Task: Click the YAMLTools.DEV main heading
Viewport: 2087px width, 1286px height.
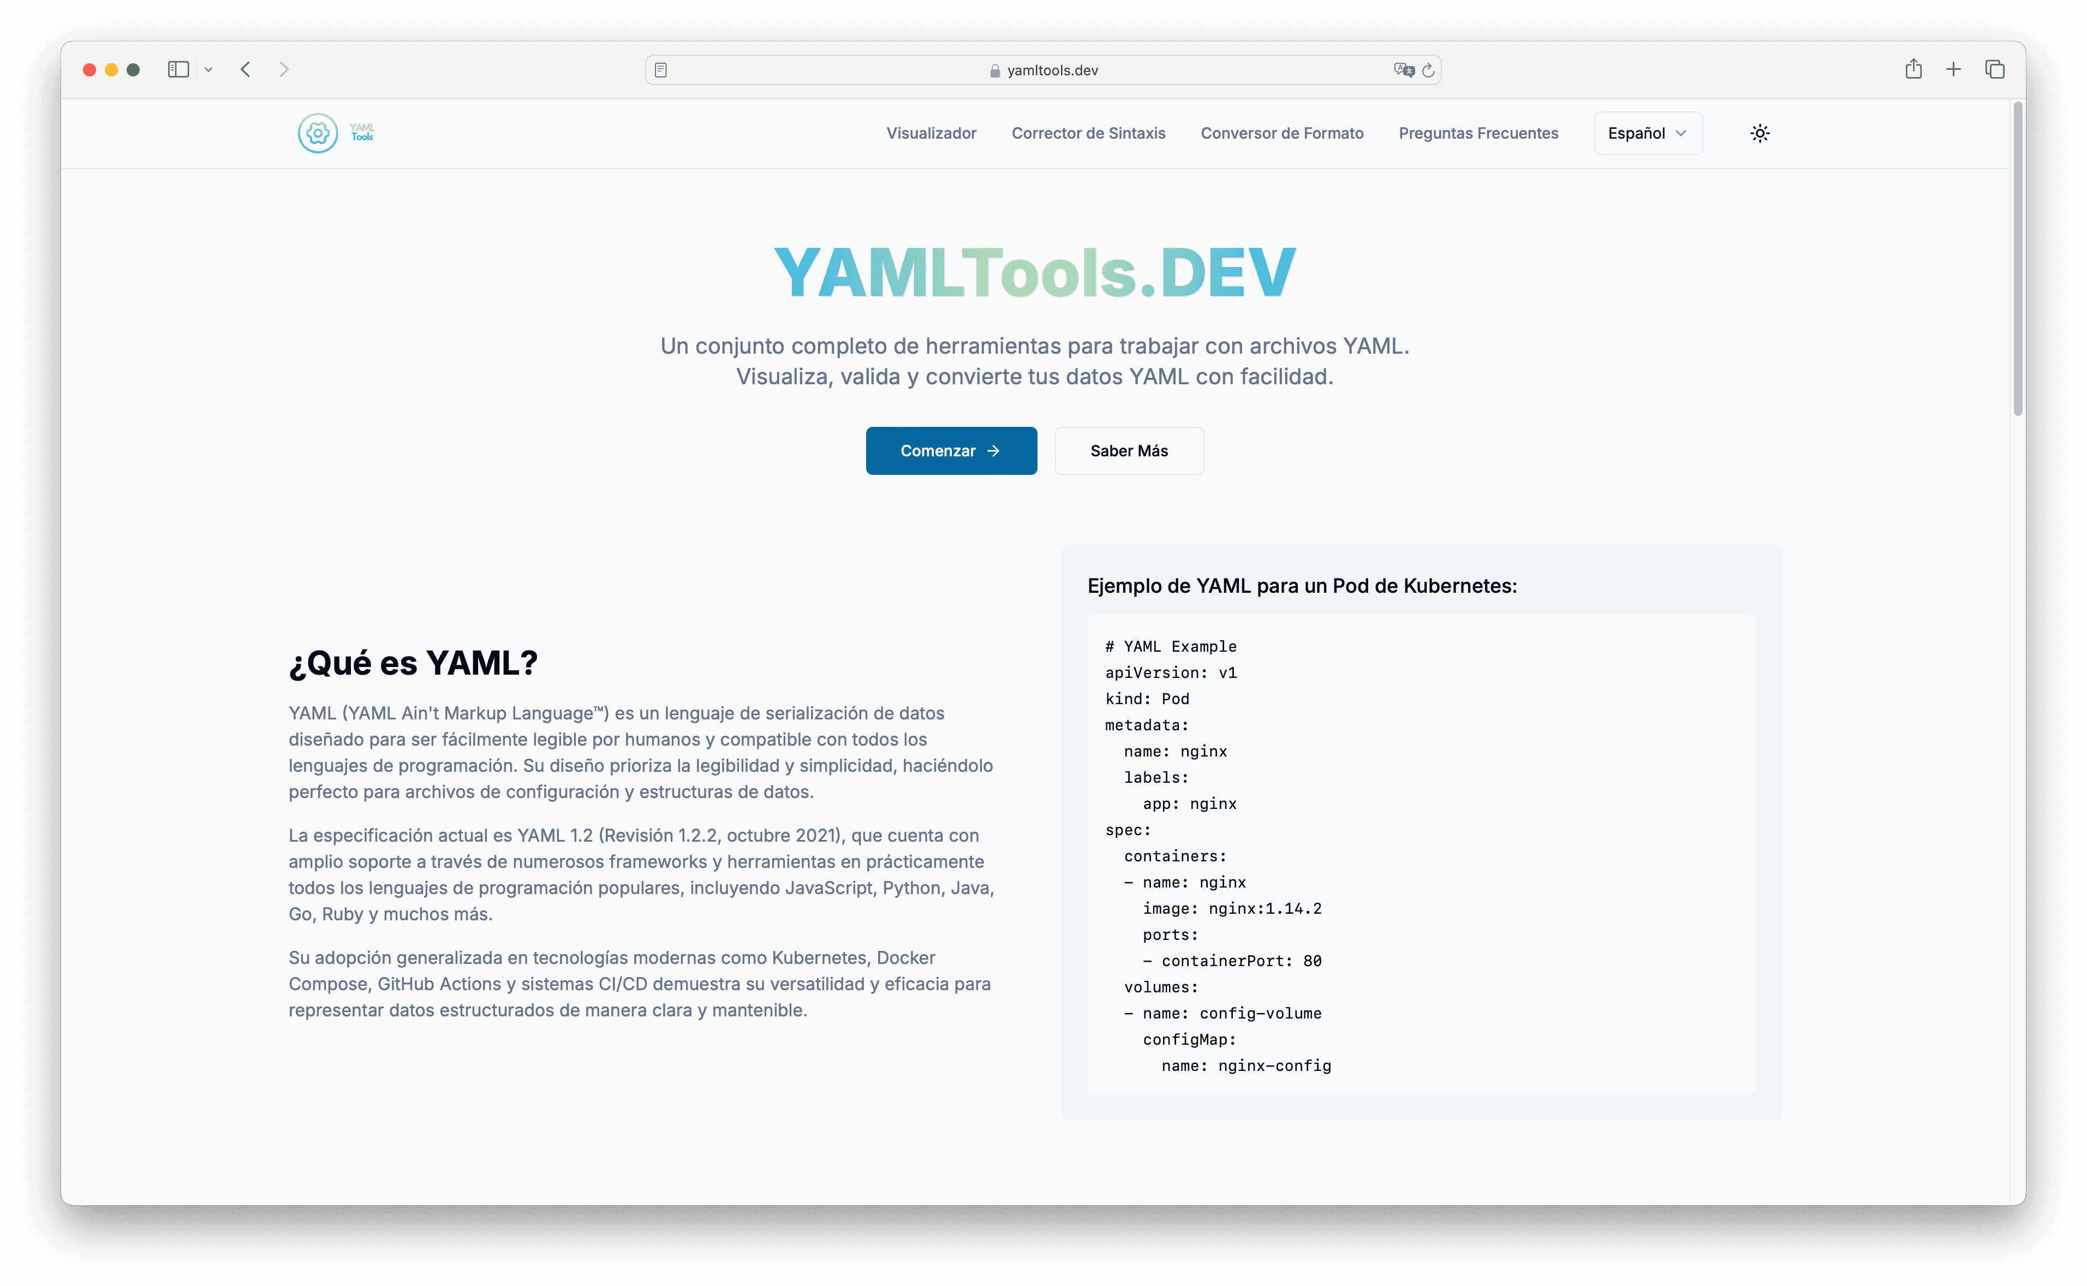Action: pyautogui.click(x=1034, y=273)
